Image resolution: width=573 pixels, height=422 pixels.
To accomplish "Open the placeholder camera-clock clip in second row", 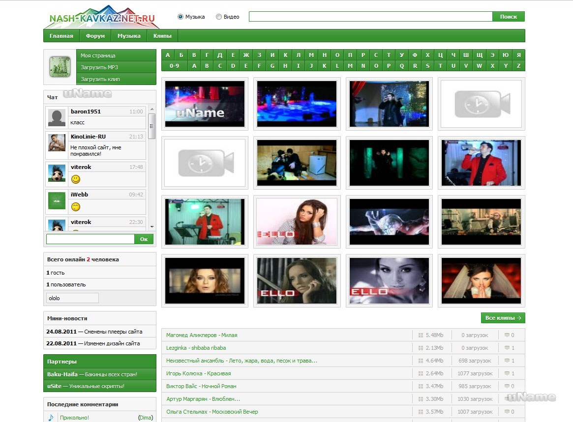I will pos(205,163).
